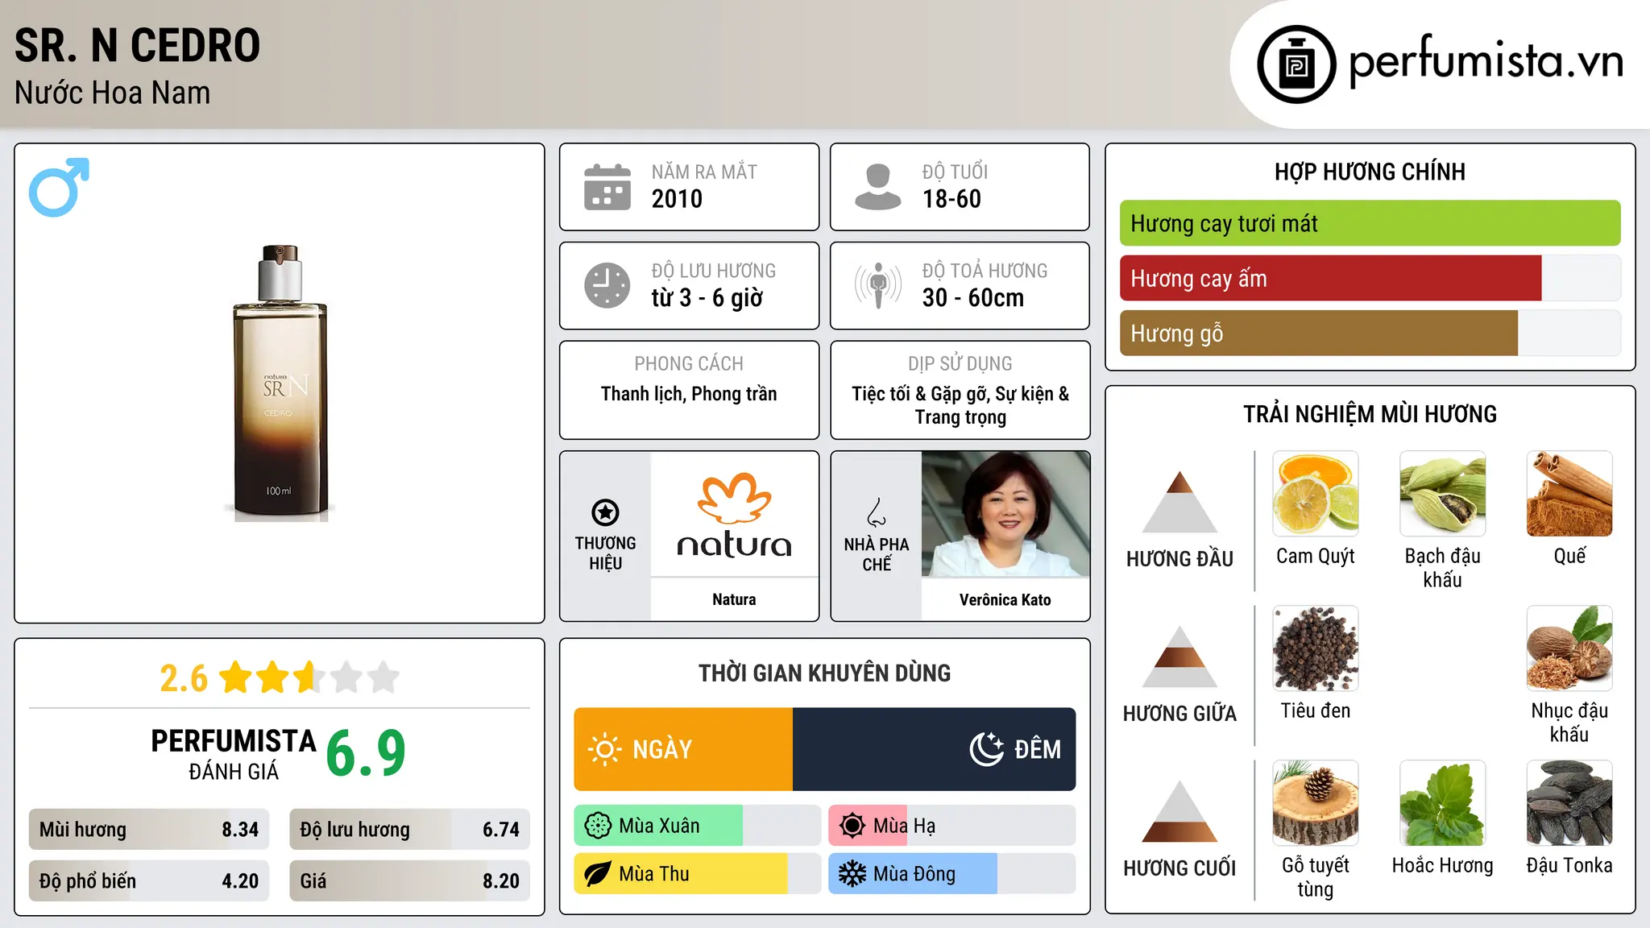Open the Gỗ tuyết tùng cedarwood image
This screenshot has height=928, width=1650.
pos(1316,803)
